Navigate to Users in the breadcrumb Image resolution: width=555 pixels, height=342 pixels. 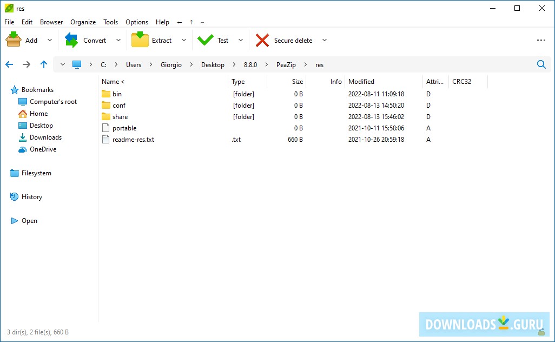134,65
